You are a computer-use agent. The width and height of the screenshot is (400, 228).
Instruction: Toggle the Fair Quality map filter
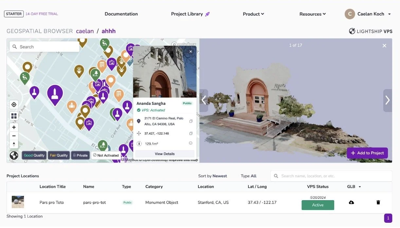59,155
